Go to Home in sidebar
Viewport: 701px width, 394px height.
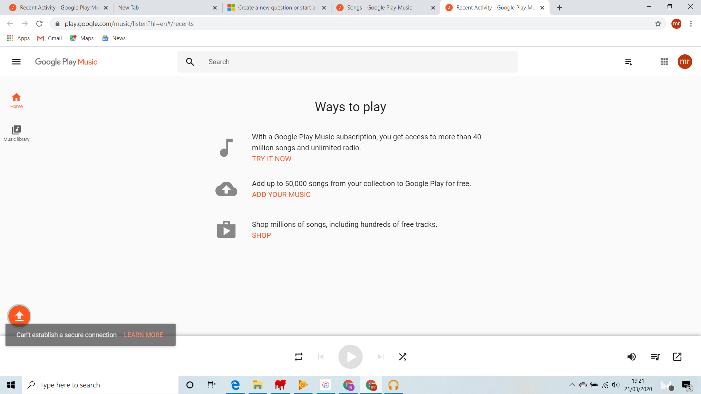coord(16,101)
